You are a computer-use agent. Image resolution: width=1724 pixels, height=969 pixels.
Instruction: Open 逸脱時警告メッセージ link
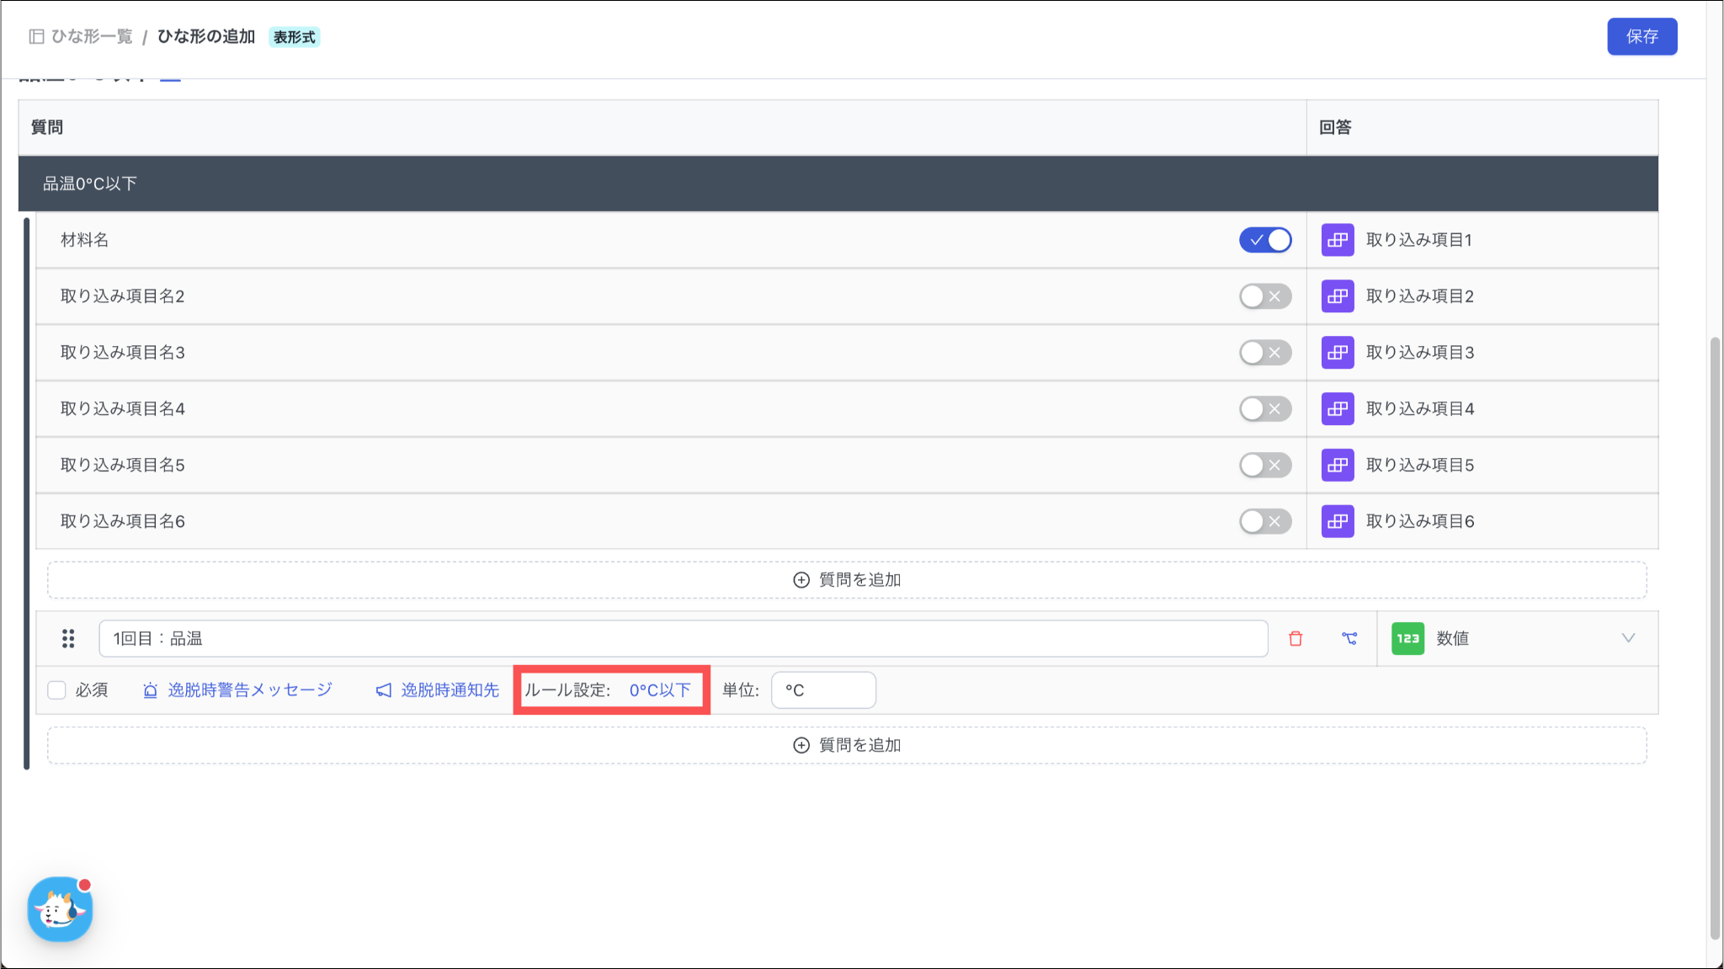(249, 690)
